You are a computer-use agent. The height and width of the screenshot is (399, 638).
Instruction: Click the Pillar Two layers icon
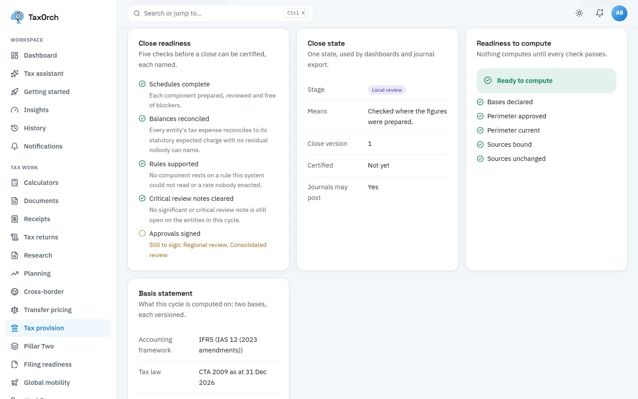tap(15, 346)
